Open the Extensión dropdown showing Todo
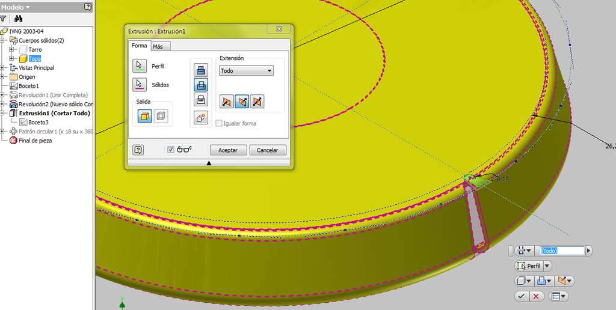The image size is (616, 310). pos(246,71)
